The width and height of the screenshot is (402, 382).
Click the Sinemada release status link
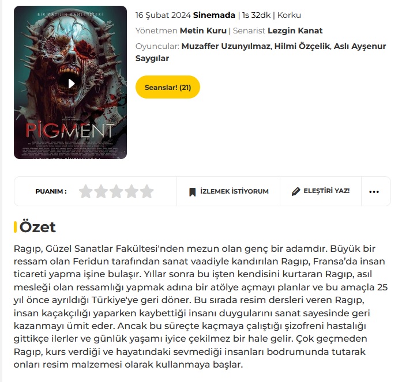click(214, 15)
